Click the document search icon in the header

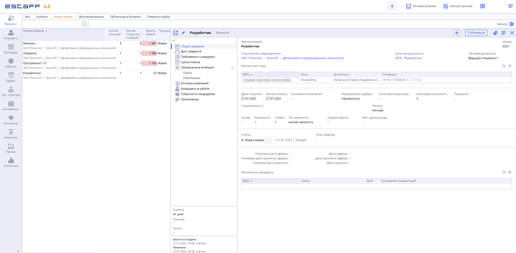[483, 6]
